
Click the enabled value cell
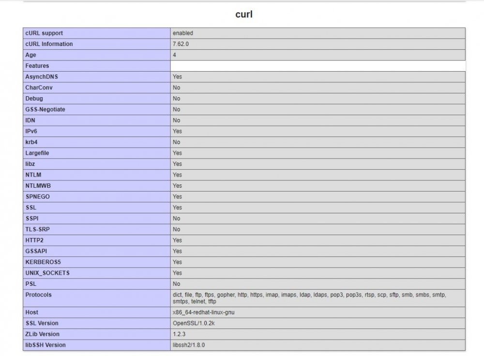click(181, 33)
